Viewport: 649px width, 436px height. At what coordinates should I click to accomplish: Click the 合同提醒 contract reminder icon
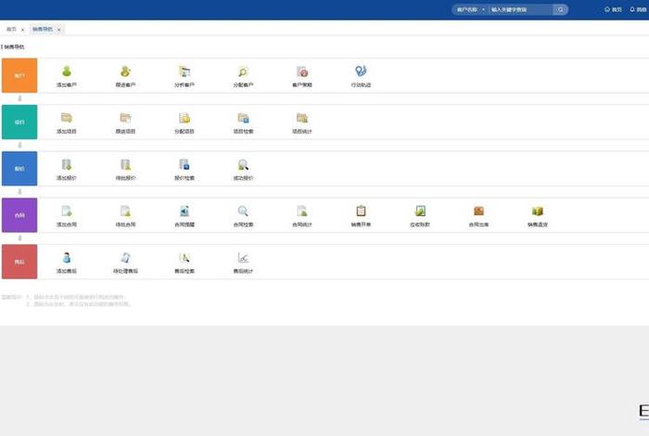pos(184,212)
